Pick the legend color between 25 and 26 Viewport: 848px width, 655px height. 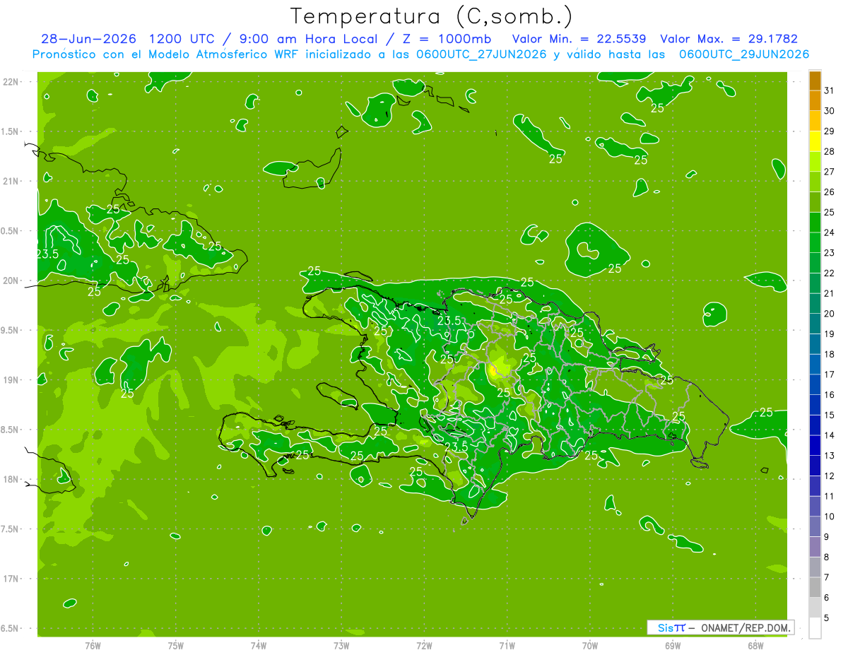pyautogui.click(x=815, y=202)
